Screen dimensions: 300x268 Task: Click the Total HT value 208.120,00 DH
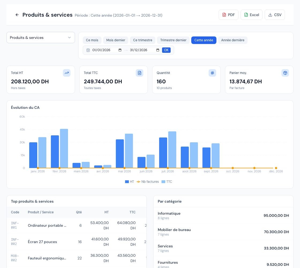click(x=30, y=81)
